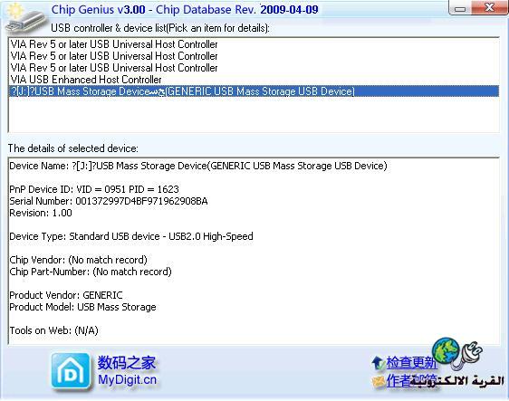The image size is (509, 401).
Task: Open the 检查更新 check update link
Action: tap(411, 362)
